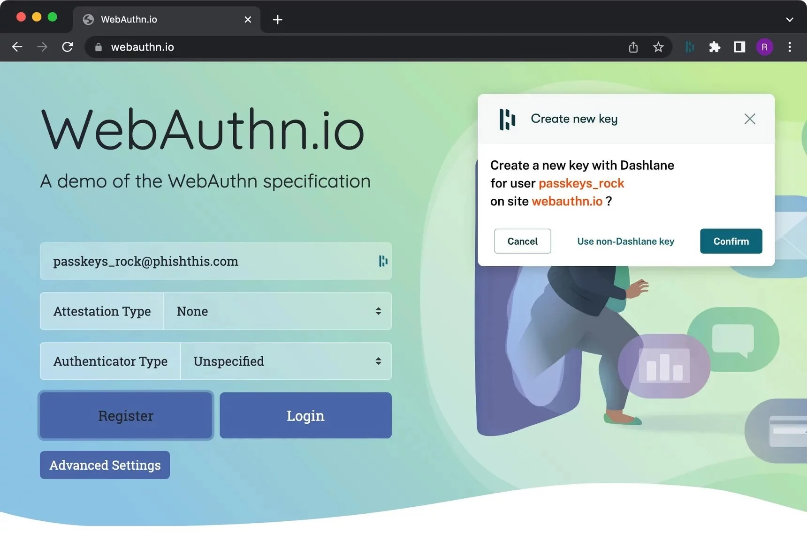
Task: Click the Authenticator Type label
Action: click(110, 361)
